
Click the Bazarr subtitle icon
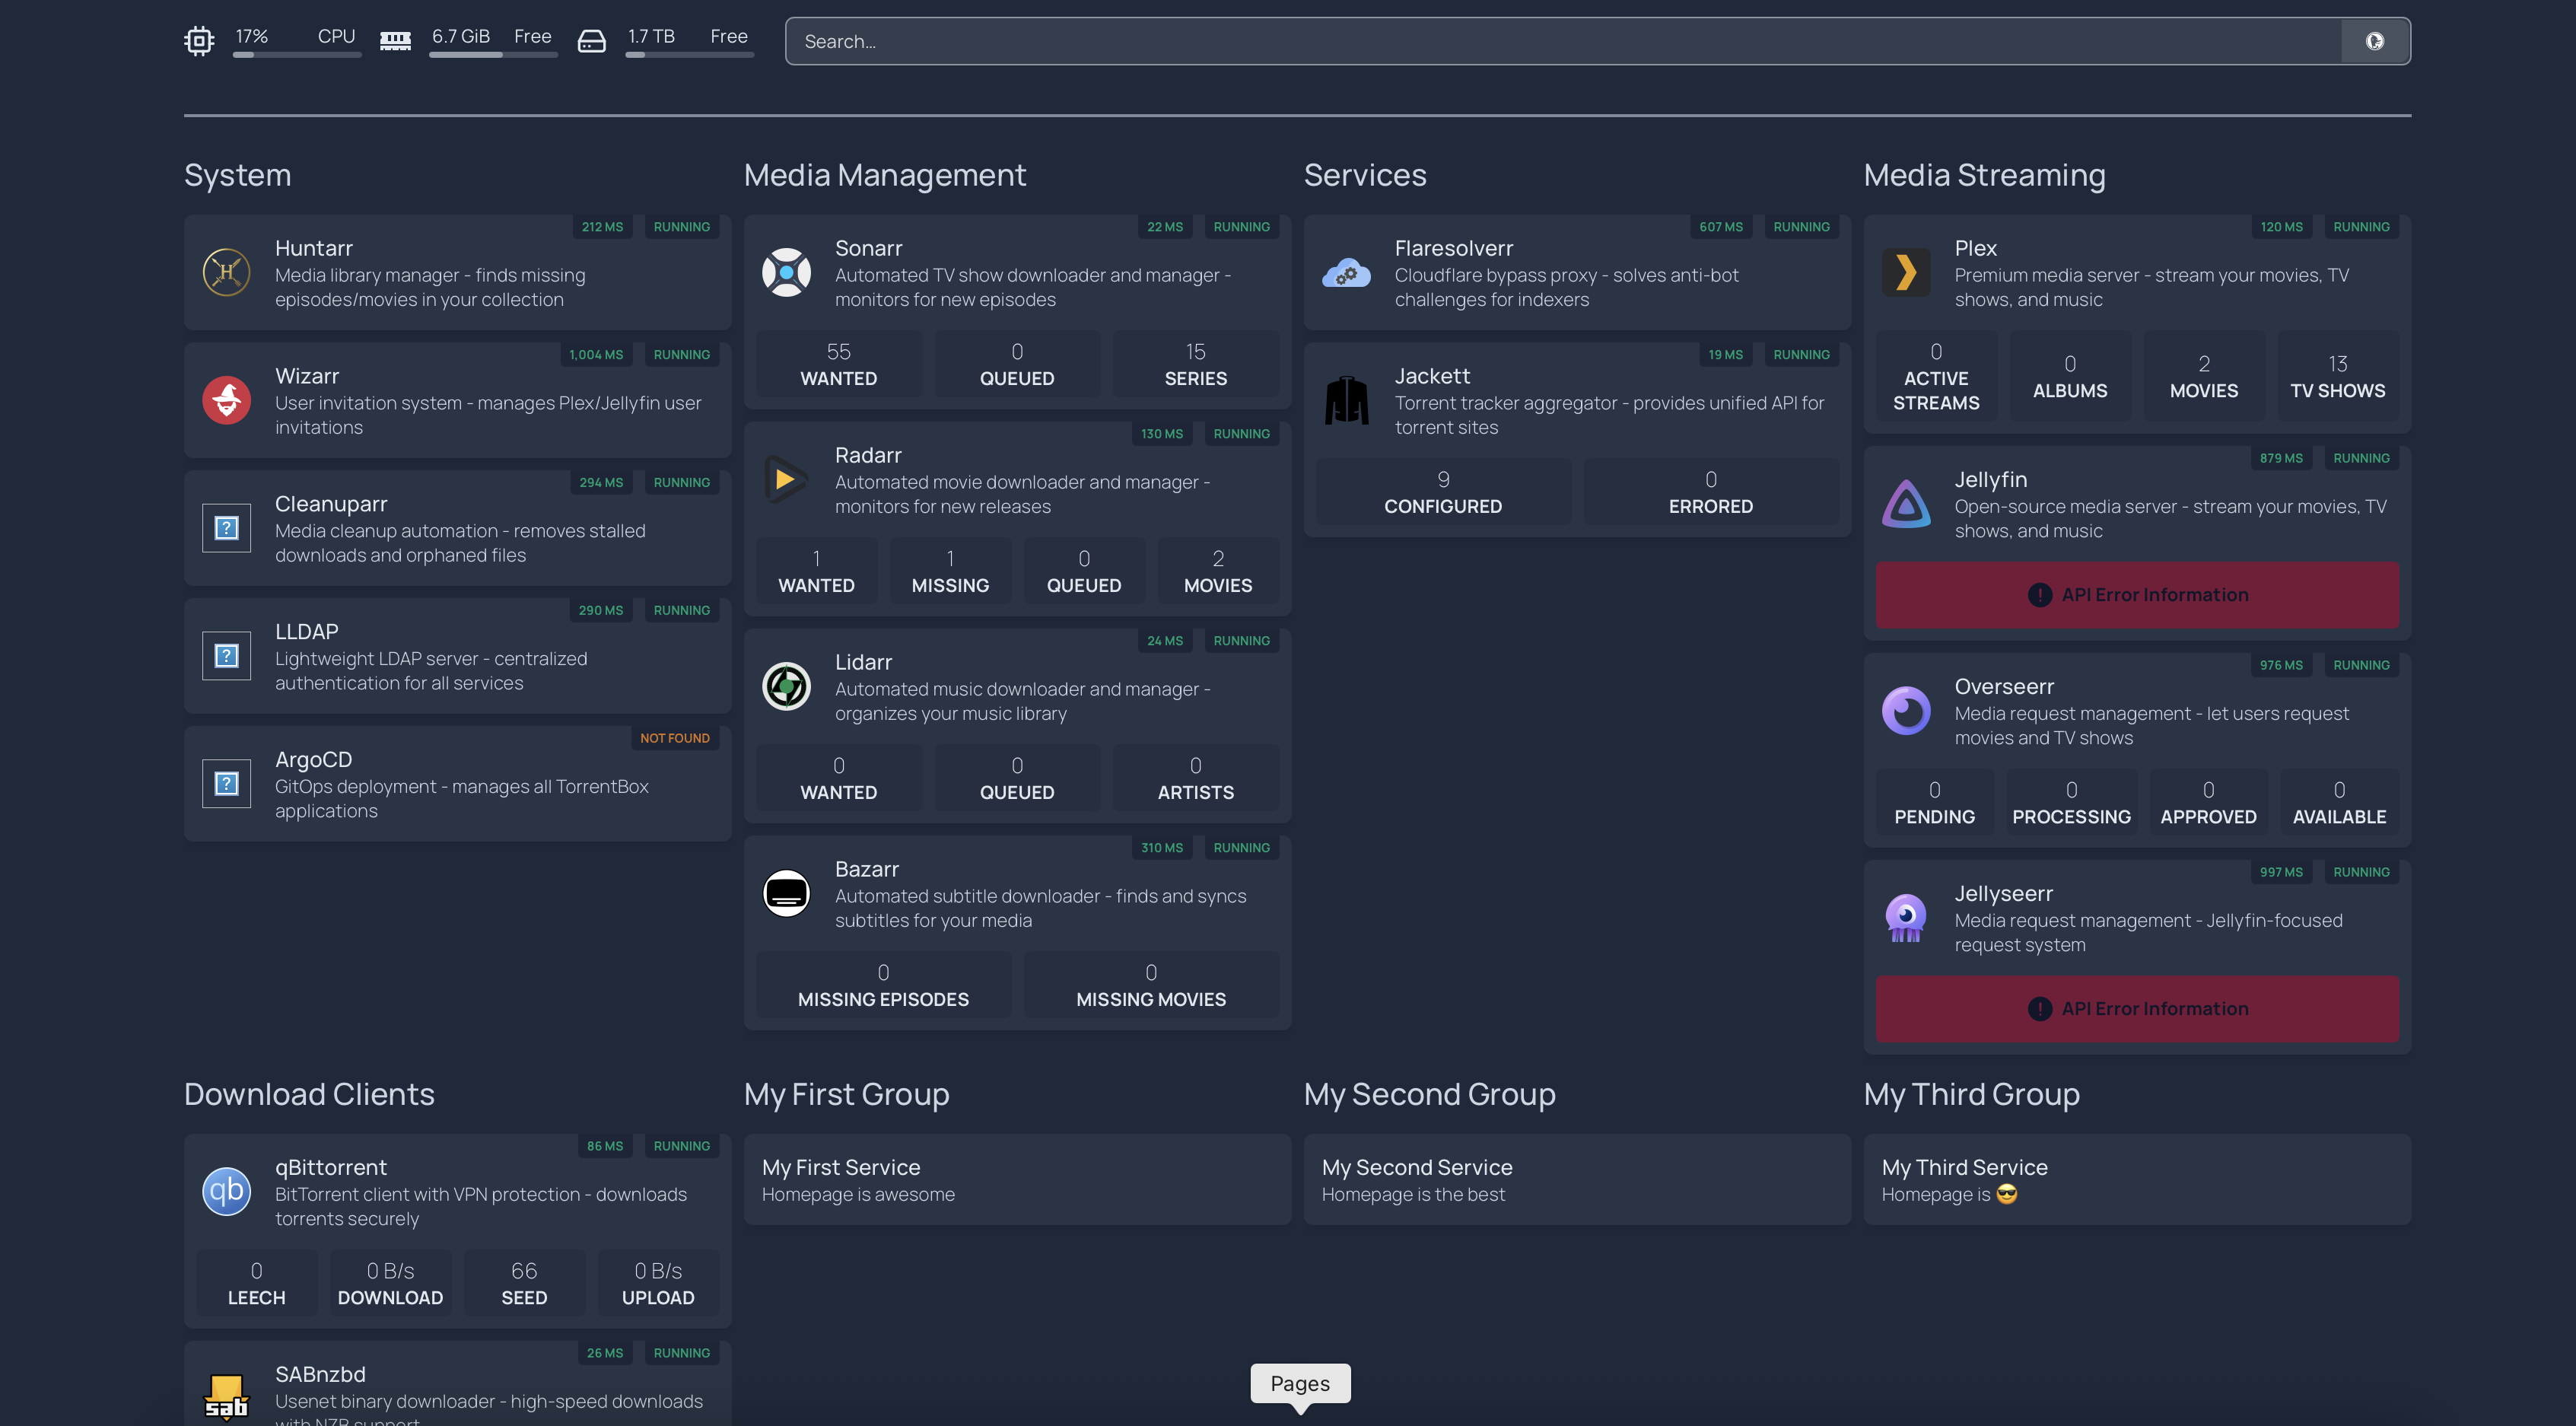point(787,893)
